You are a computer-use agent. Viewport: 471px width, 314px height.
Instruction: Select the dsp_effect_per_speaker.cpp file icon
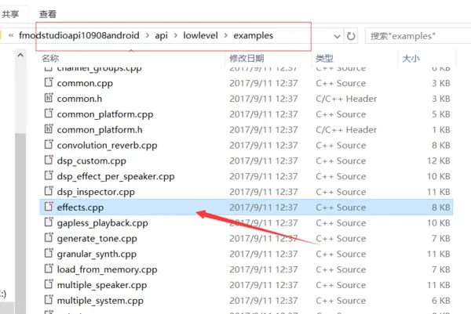(x=49, y=175)
